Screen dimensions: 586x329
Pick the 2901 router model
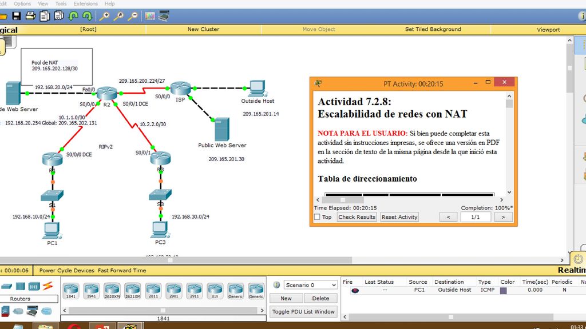pos(174,291)
